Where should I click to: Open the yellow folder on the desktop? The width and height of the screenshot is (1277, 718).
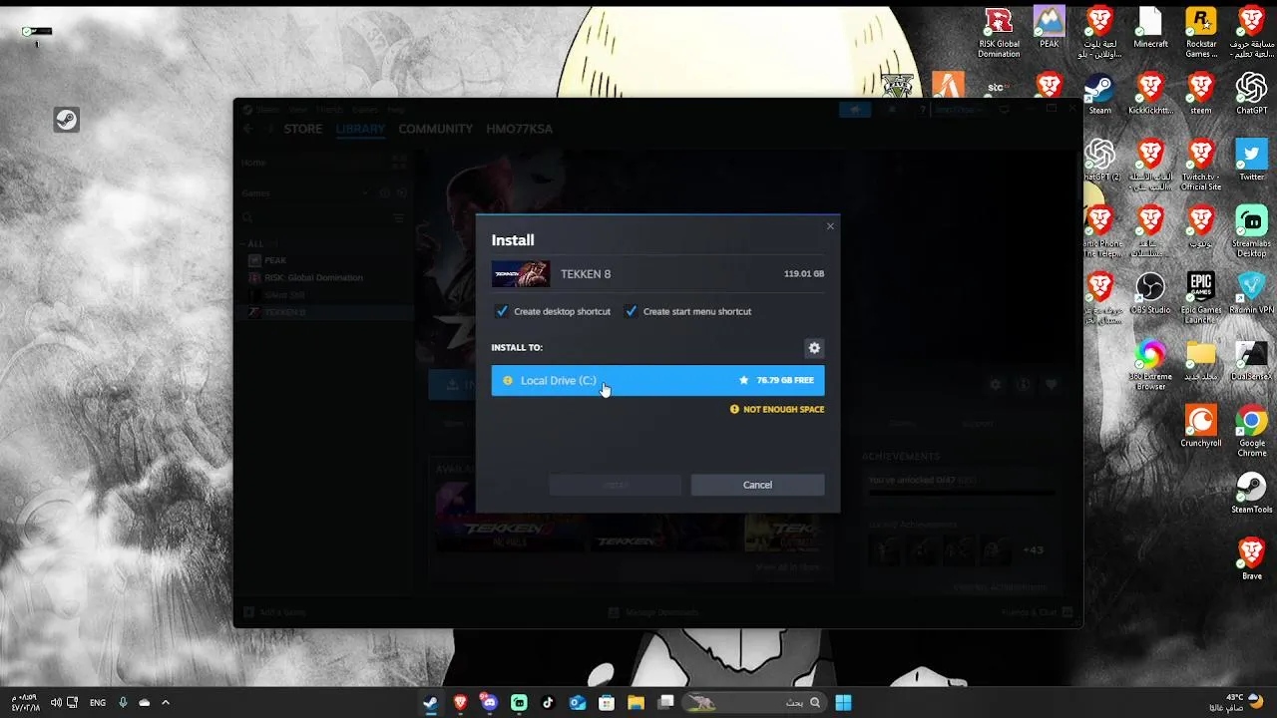(1201, 360)
